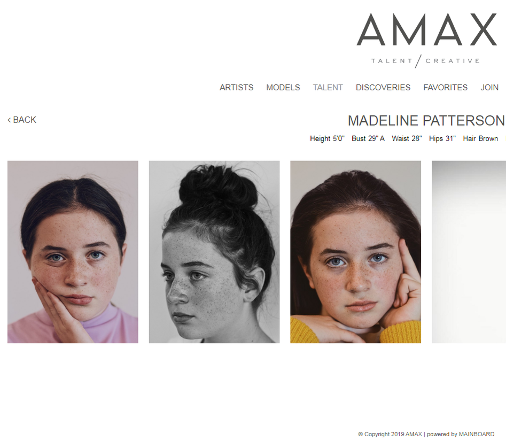Open the DISCOVERIES page

(383, 88)
